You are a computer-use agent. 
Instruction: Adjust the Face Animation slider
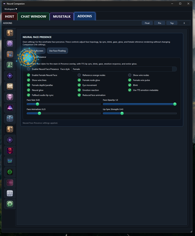tap(63, 113)
